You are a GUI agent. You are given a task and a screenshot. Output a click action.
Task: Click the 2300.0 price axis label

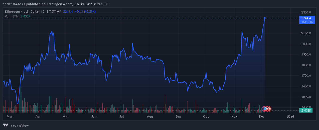306,12
